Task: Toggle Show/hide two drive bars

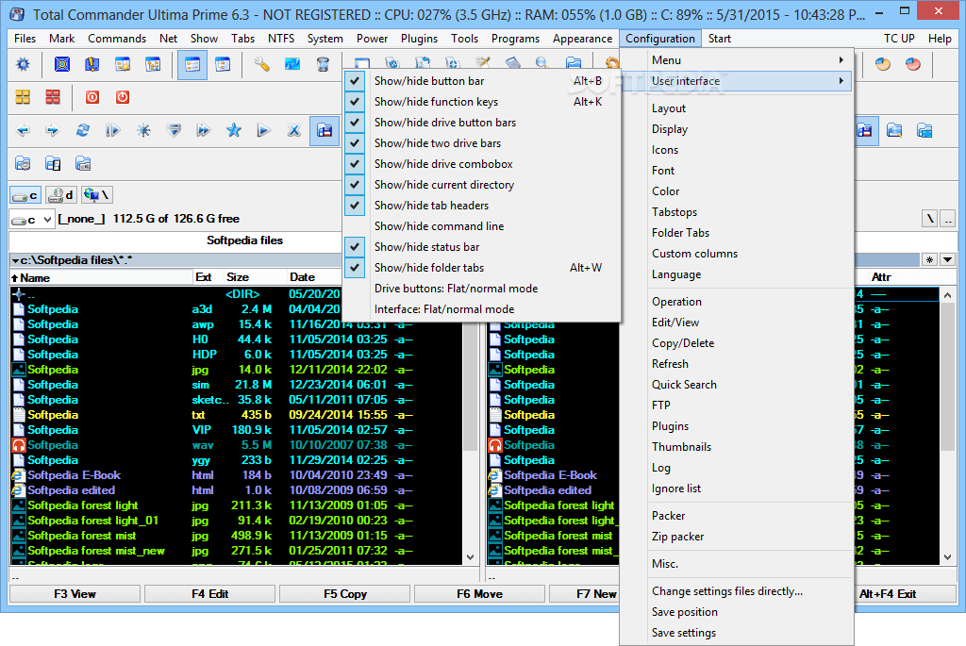Action: 482,142
